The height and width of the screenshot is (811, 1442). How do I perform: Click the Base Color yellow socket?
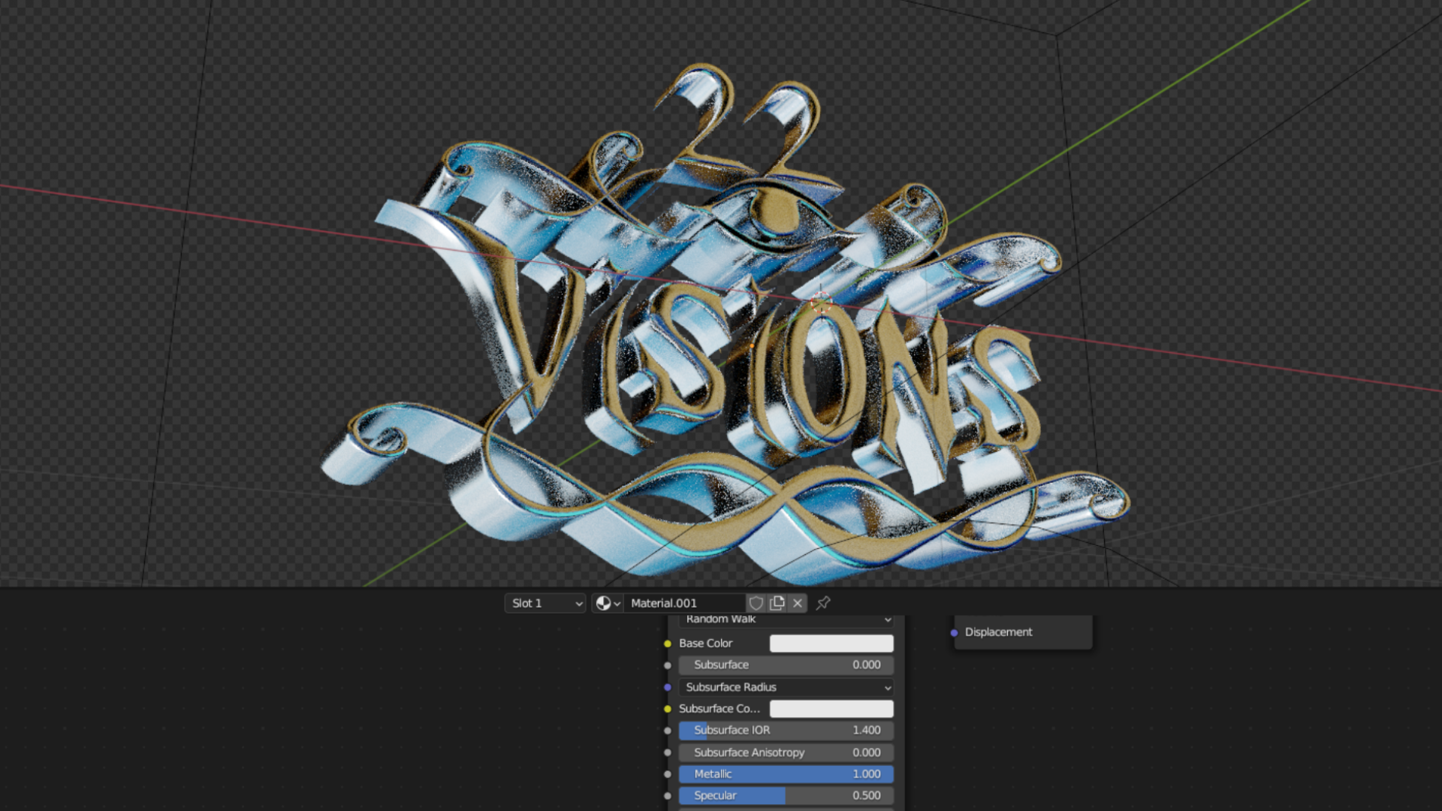(x=668, y=644)
